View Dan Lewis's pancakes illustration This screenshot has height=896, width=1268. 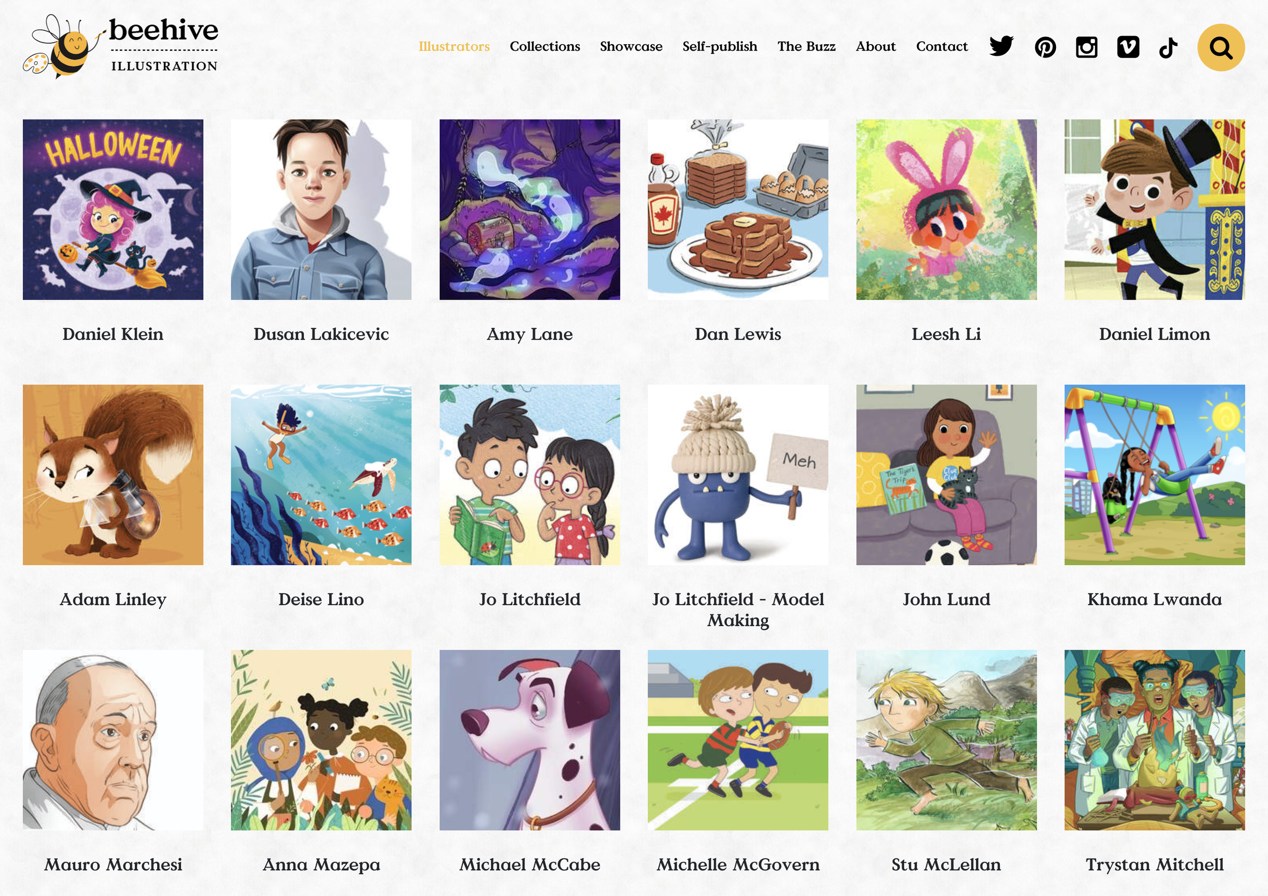tap(738, 210)
